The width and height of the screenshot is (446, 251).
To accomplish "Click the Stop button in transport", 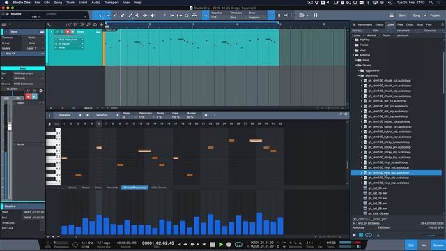I will pyautogui.click(x=213, y=245).
